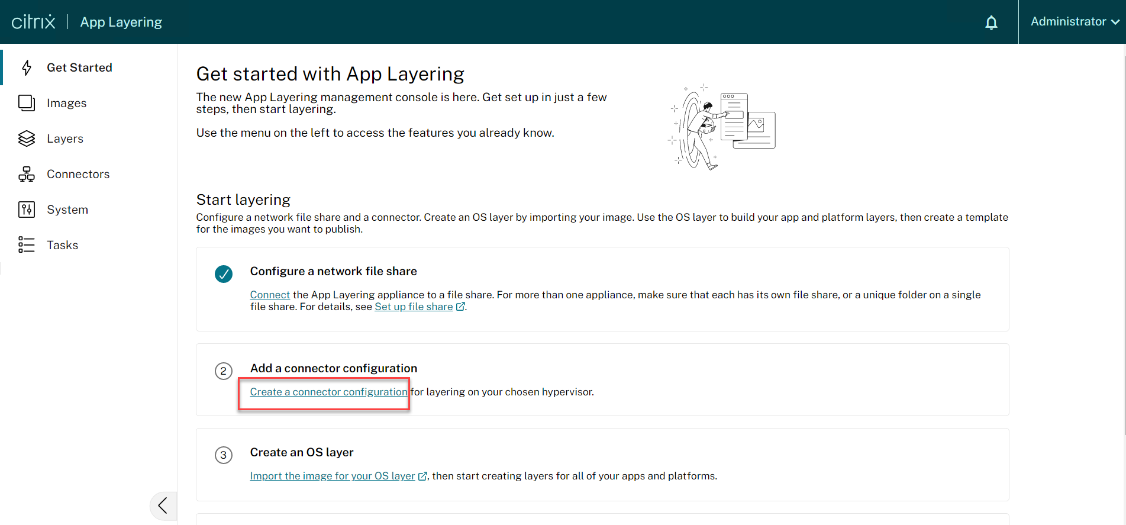1126x525 pixels.
Task: Click the Get started with App Layering heading
Action: pos(330,74)
